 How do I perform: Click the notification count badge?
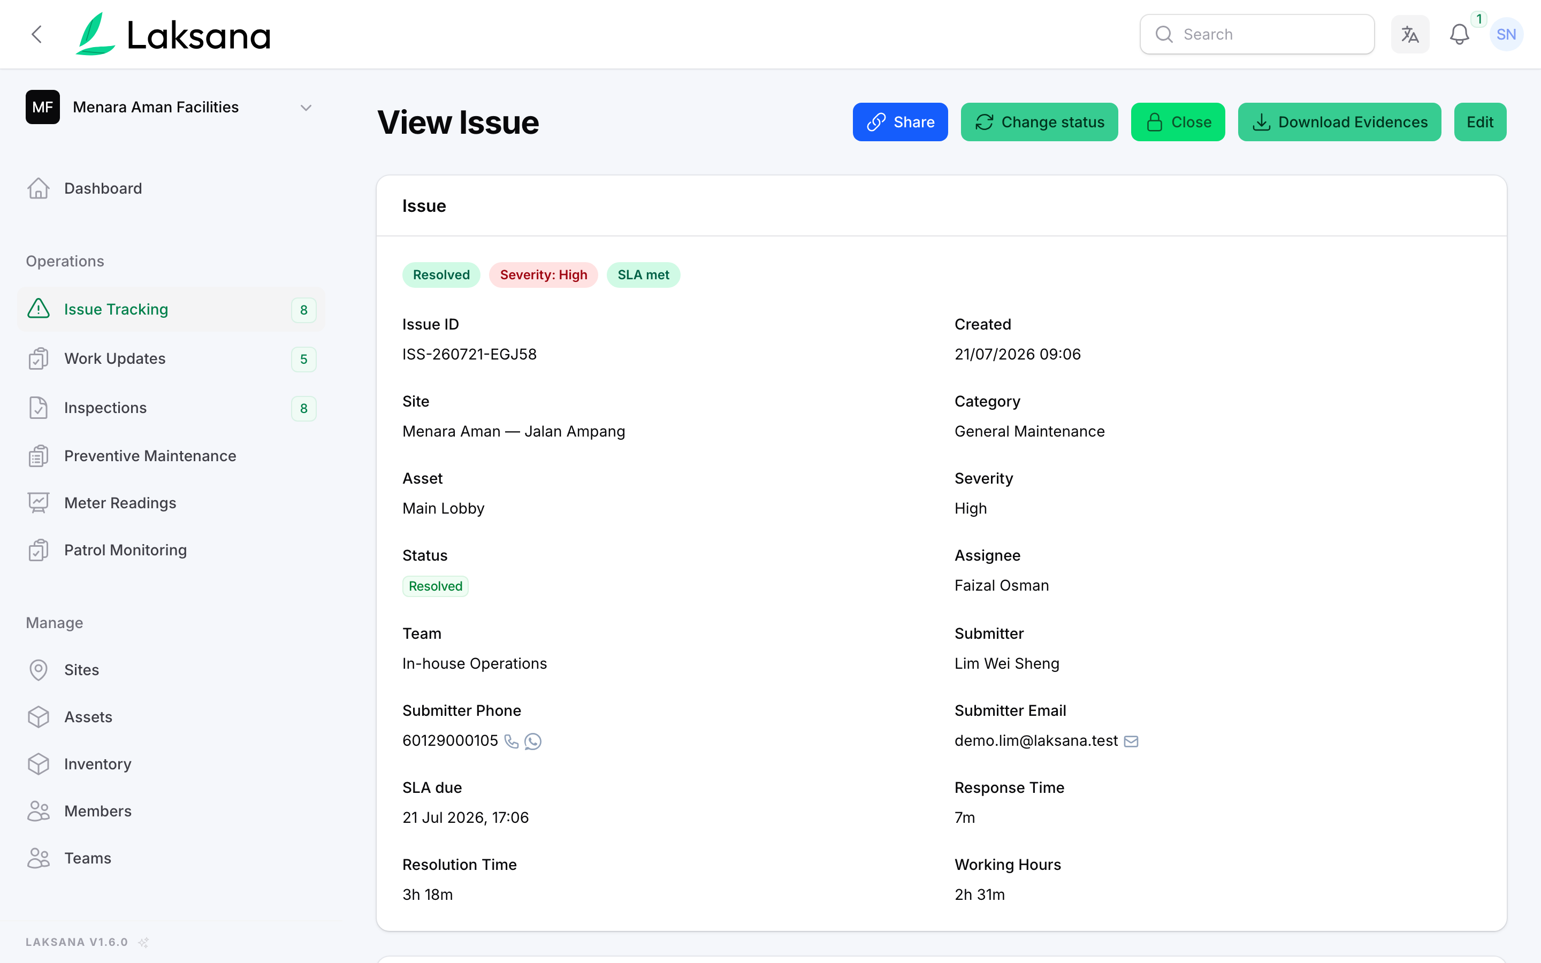click(x=1478, y=19)
